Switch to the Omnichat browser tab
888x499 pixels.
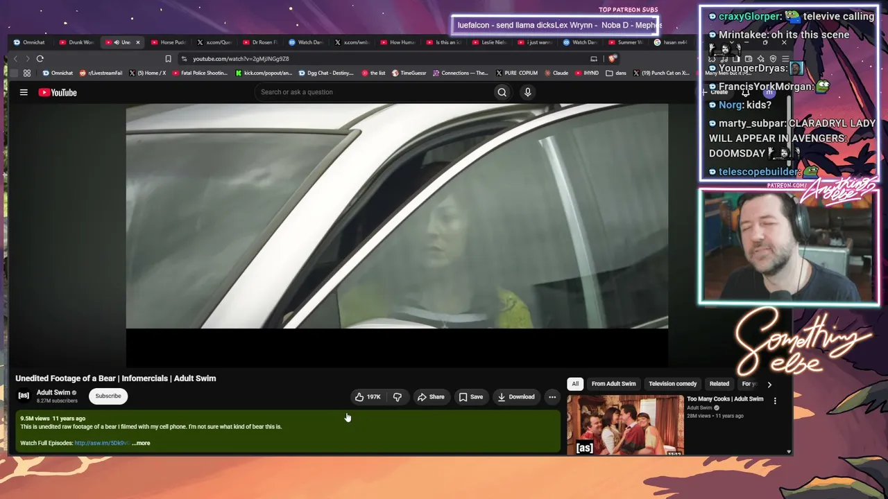(29, 42)
